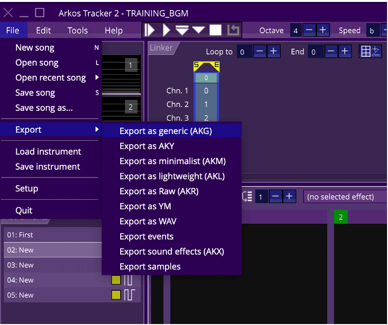Image resolution: width=388 pixels, height=325 pixels.
Task: Click the Octave value field showing 4
Action: coord(296,30)
